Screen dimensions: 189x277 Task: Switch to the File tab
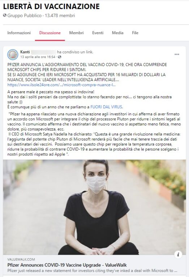[x=135, y=33]
